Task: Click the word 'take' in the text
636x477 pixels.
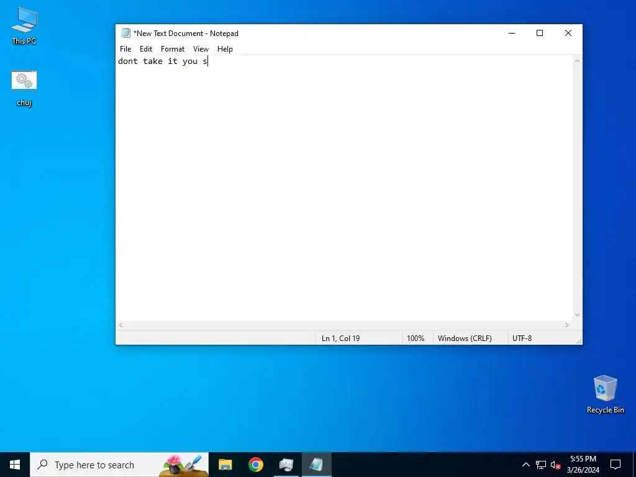Action: coord(153,61)
